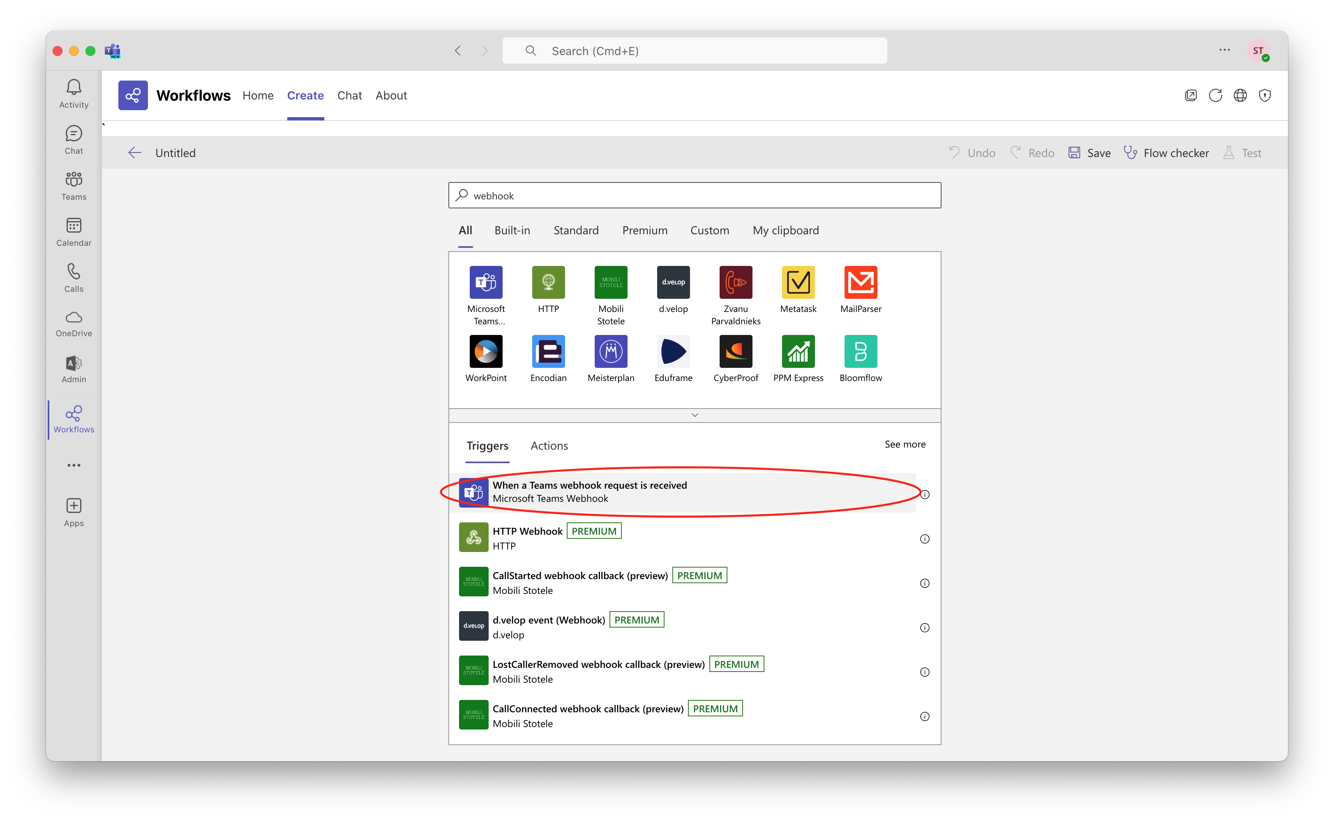This screenshot has height=822, width=1334.
Task: Open the Calendar in the sidebar
Action: coord(74,231)
